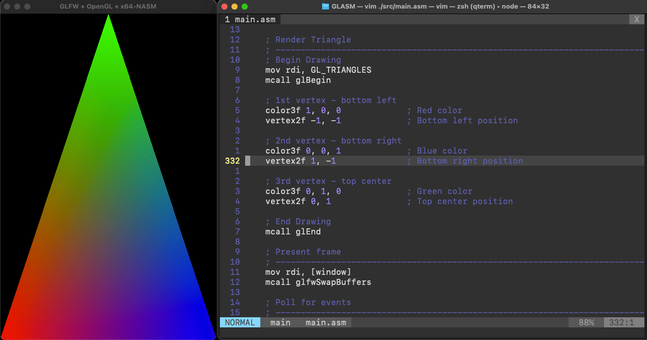Close the main.asm vim tab with the X
This screenshot has width=647, height=340.
(x=636, y=20)
